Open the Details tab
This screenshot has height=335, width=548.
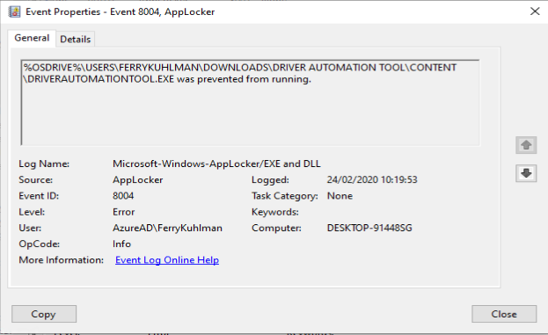pos(75,39)
